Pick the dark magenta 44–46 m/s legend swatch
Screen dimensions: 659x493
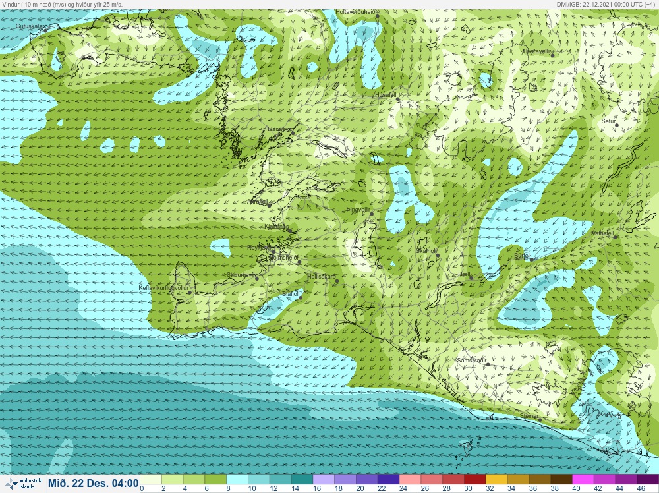627,480
